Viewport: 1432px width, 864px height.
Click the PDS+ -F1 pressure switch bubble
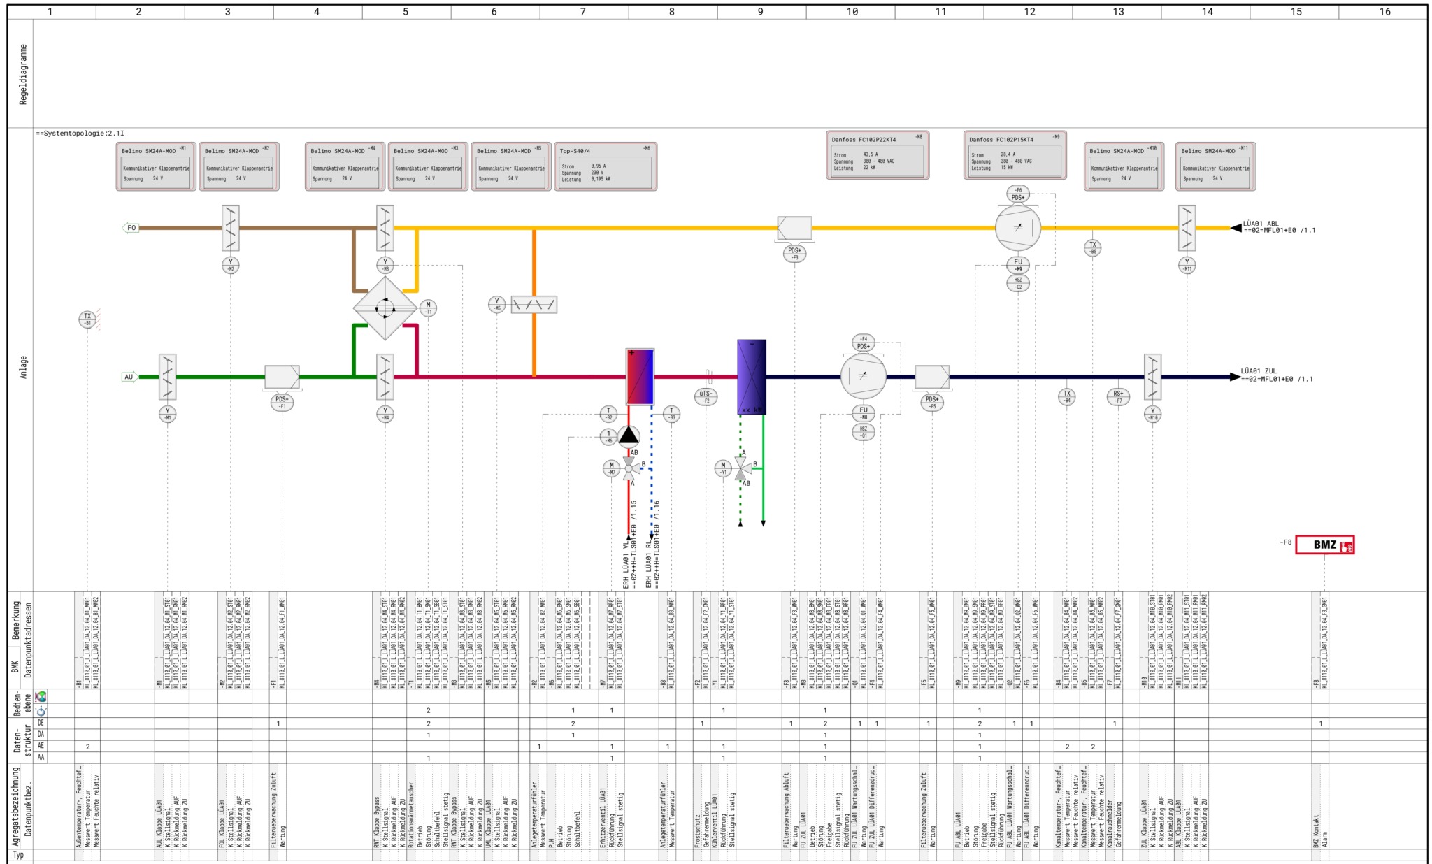(282, 403)
